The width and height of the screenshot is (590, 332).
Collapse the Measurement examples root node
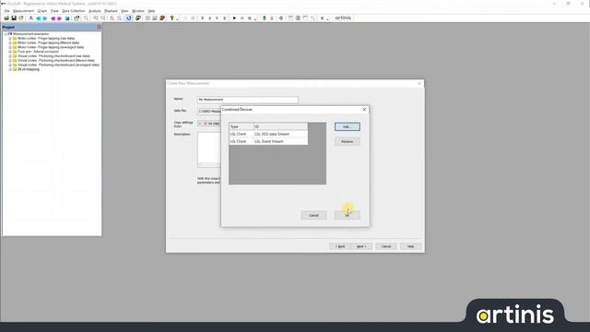click(6, 34)
